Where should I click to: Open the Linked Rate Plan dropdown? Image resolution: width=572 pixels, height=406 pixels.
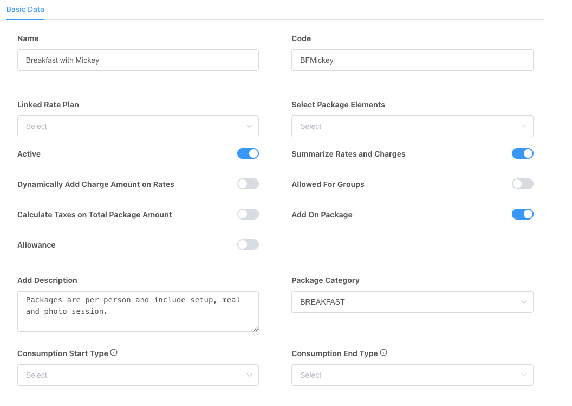click(138, 126)
